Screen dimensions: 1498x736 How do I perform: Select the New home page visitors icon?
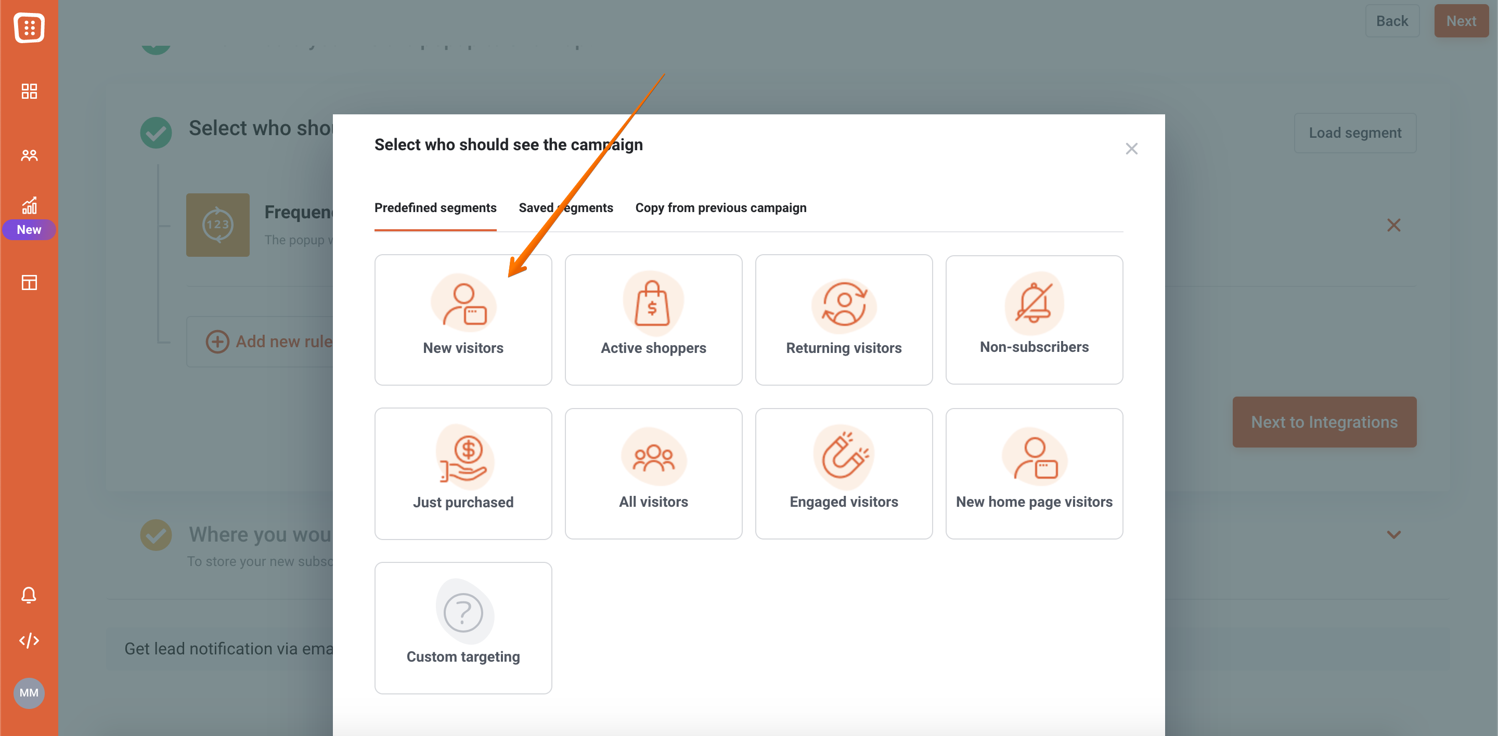pyautogui.click(x=1034, y=457)
